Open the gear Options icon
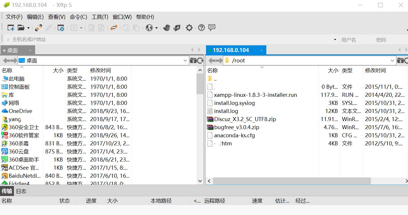The image size is (408, 215). point(189,28)
